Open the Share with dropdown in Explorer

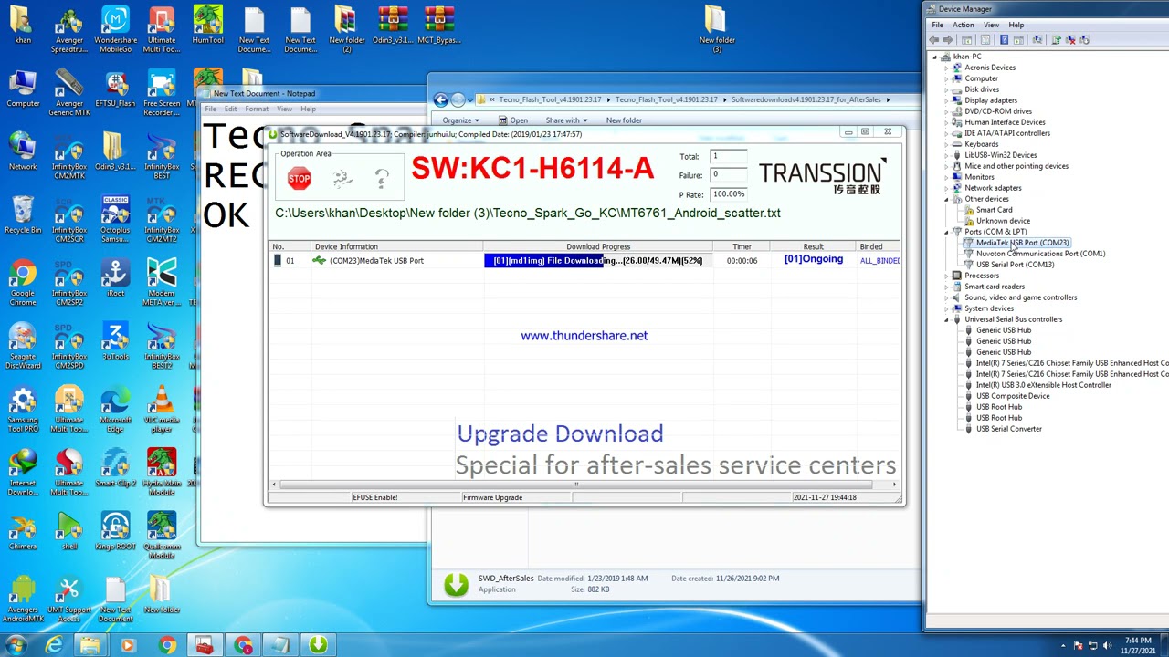(x=566, y=120)
